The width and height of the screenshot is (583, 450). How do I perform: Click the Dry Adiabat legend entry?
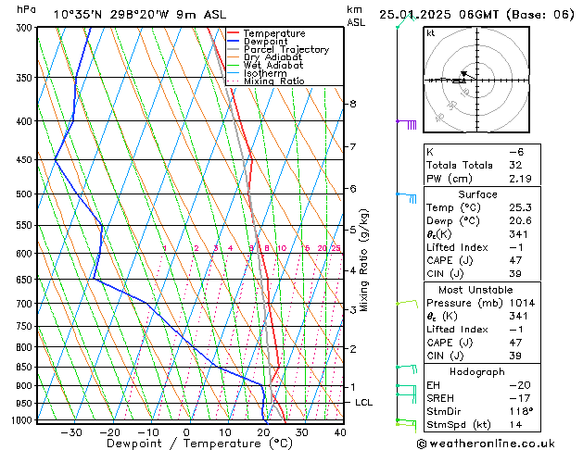click(x=265, y=57)
